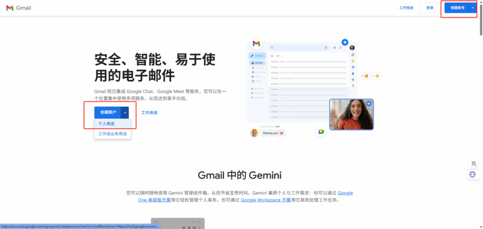
Task: Click the 登录 sign-in button
Action: [430, 8]
